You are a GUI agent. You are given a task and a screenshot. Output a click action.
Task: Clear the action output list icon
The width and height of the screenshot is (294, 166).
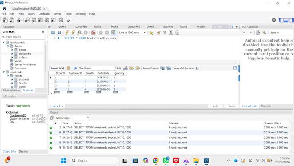52,118
